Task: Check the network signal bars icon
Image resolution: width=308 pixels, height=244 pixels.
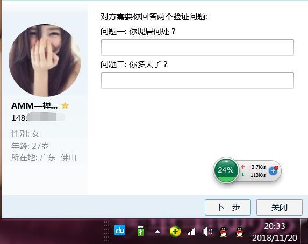Action: coord(191,232)
